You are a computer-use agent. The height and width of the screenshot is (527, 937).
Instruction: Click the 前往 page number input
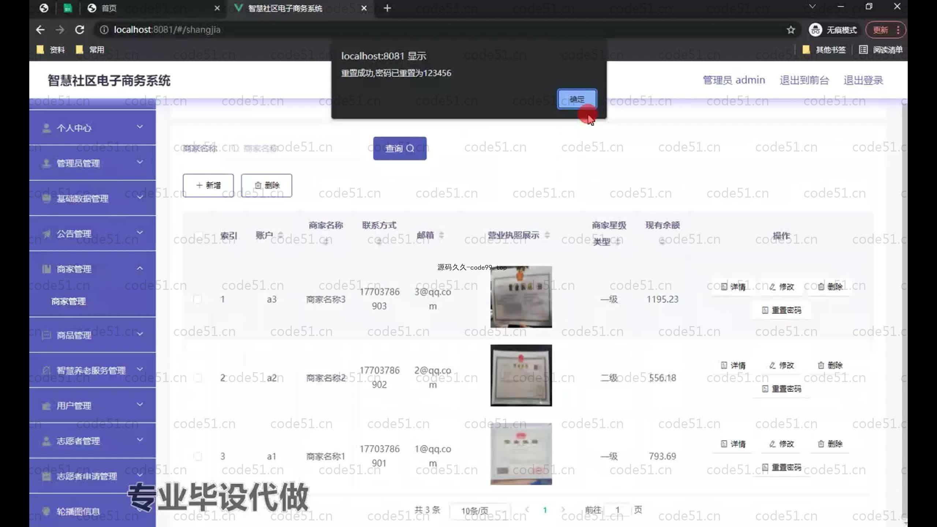point(617,510)
